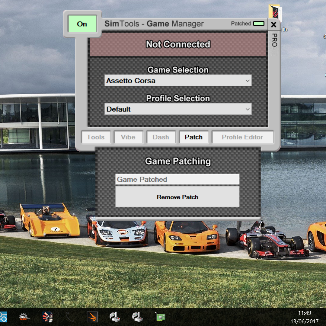Click the vertical PRO label strip
The height and width of the screenshot is (326, 326).
[x=274, y=40]
